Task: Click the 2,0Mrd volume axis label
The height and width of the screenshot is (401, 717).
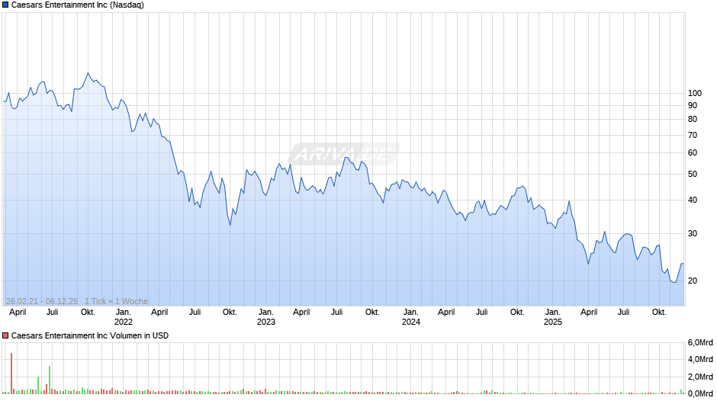Action: (700, 377)
